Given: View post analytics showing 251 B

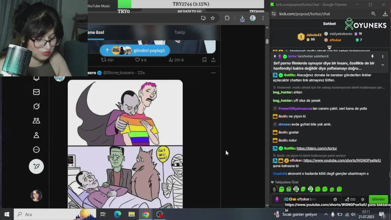Looking at the screenshot, I should click(176, 60).
